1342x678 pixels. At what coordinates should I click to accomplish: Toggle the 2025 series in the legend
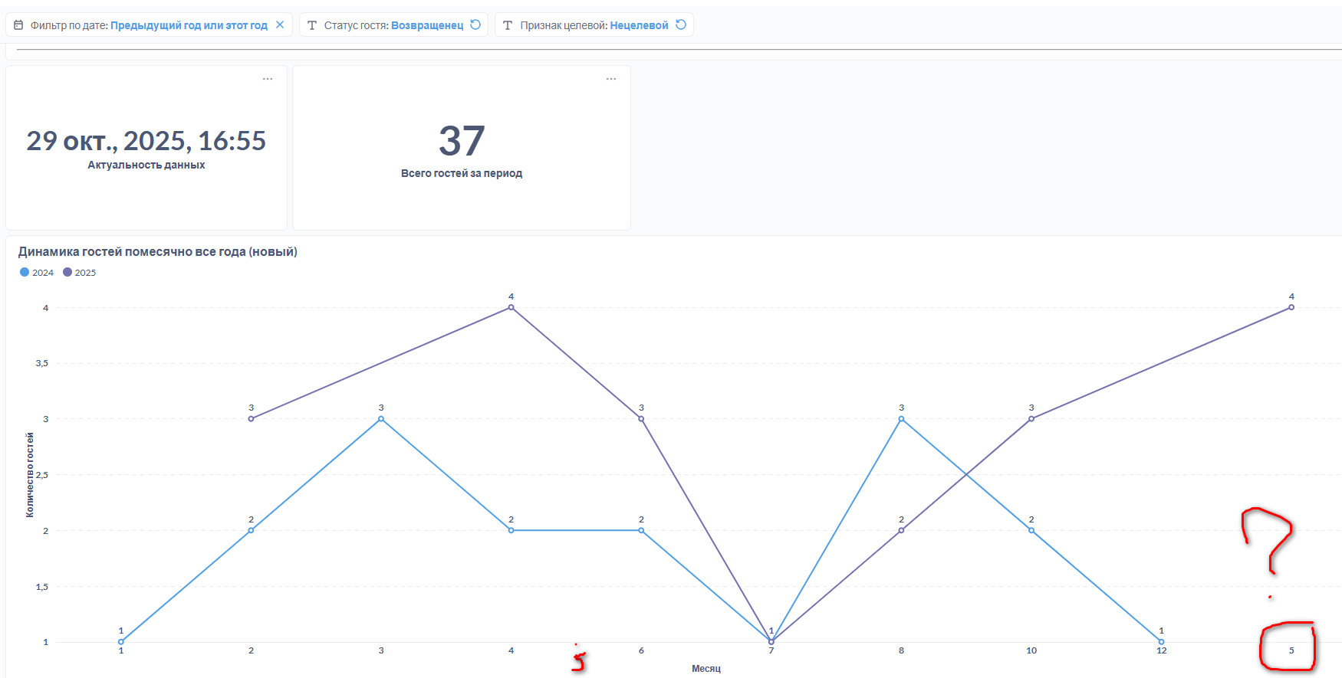[80, 273]
